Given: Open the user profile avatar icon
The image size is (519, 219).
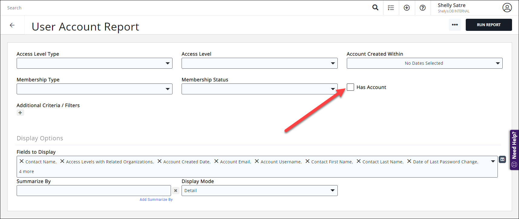Looking at the screenshot, I should click(507, 8).
